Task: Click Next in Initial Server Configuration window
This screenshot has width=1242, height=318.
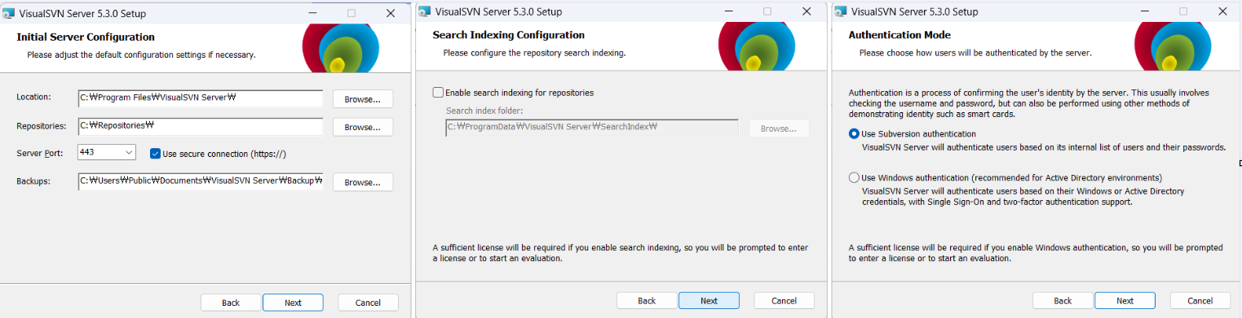Action: [293, 303]
